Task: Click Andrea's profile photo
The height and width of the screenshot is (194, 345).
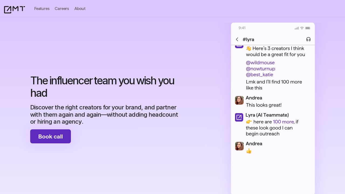Action: pyautogui.click(x=239, y=100)
